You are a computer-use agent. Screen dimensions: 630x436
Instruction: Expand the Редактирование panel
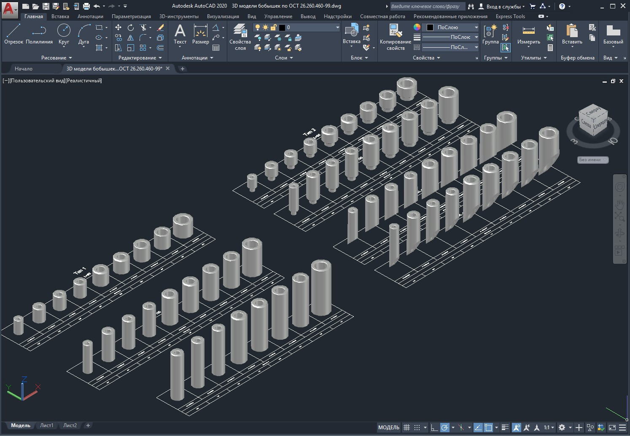click(140, 58)
